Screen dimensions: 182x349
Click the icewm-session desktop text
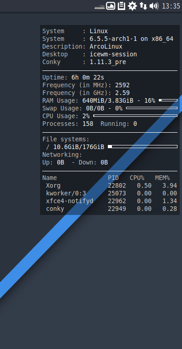pos(113,55)
